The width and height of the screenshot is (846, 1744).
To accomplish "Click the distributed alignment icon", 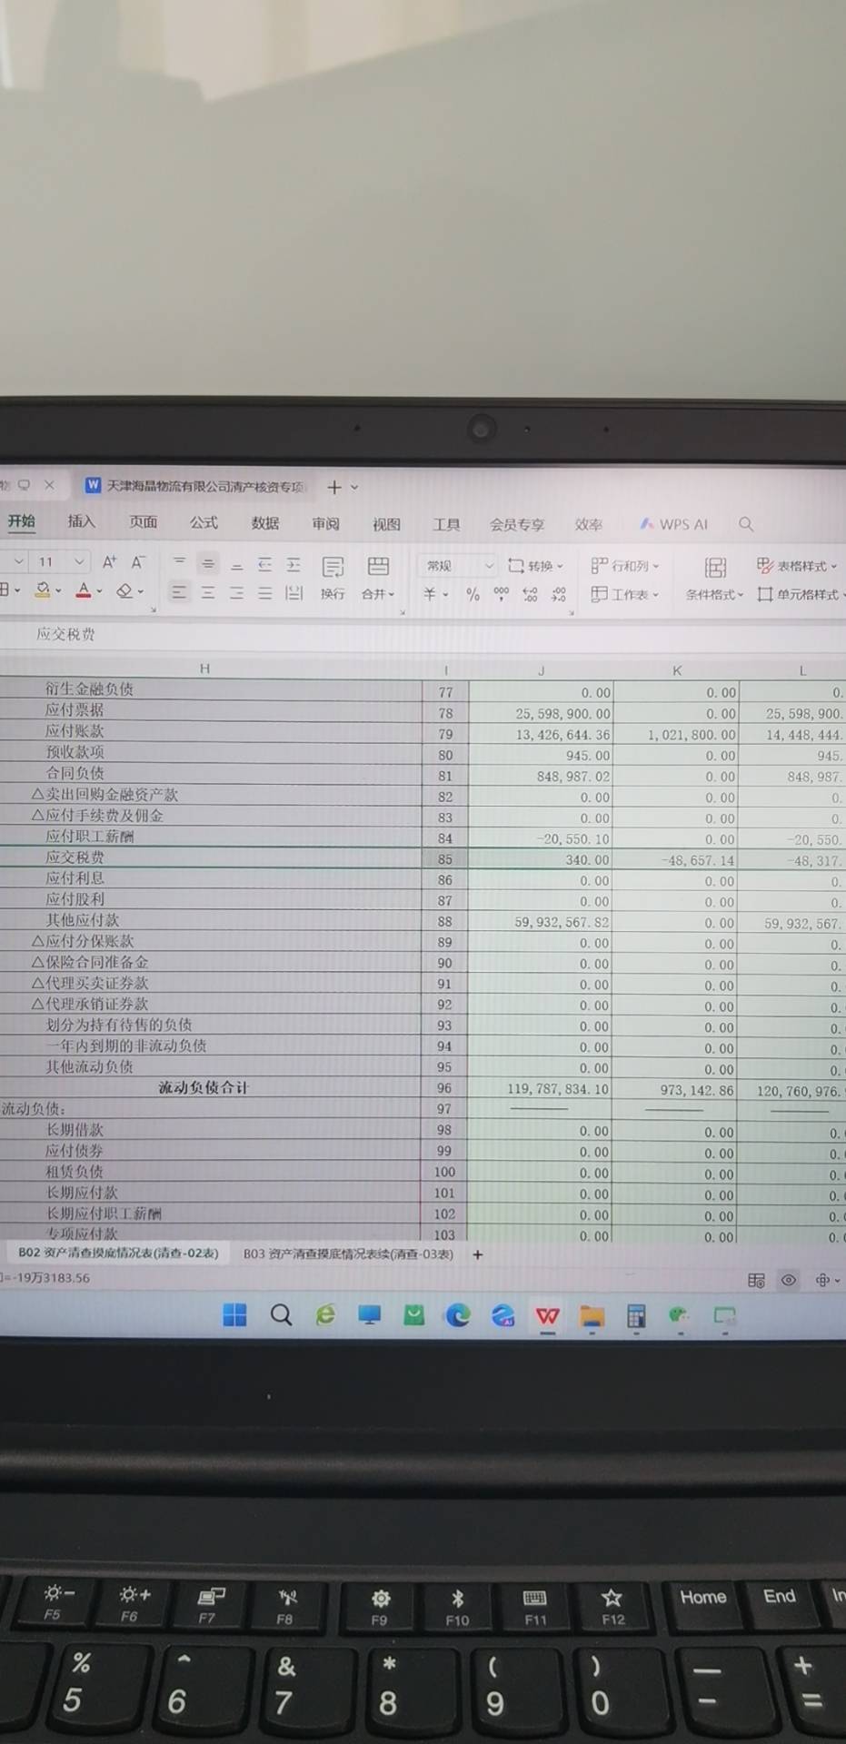I will pyautogui.click(x=294, y=593).
